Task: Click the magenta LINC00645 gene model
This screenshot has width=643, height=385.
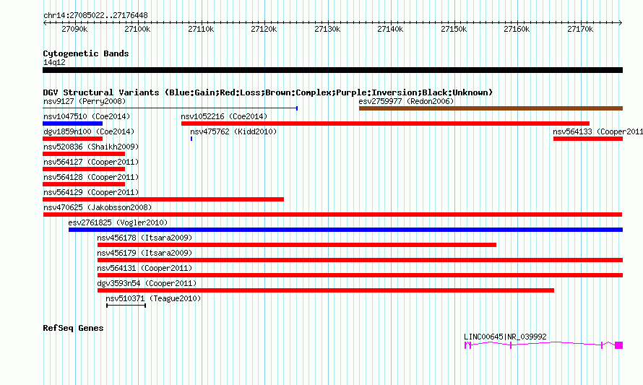Action: [543, 345]
